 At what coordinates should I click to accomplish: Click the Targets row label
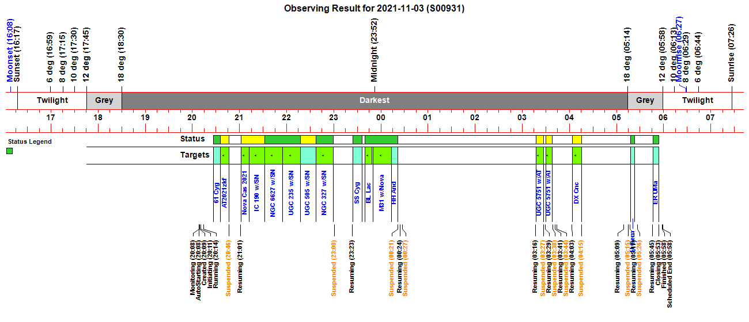tap(195, 155)
